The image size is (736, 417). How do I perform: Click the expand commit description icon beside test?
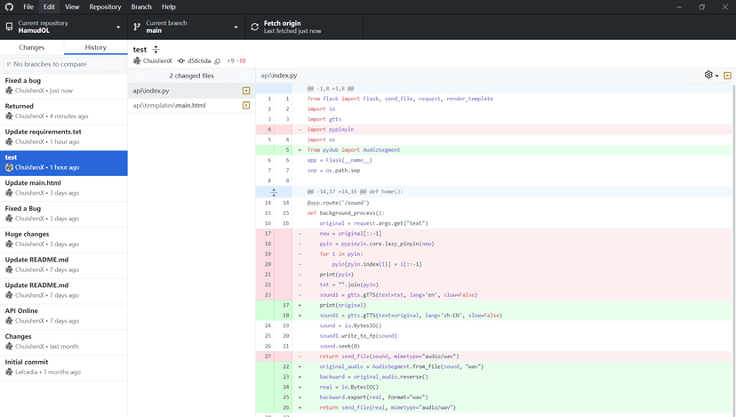pyautogui.click(x=156, y=50)
